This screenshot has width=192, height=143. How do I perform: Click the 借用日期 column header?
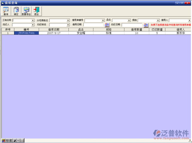[x=54, y=30]
